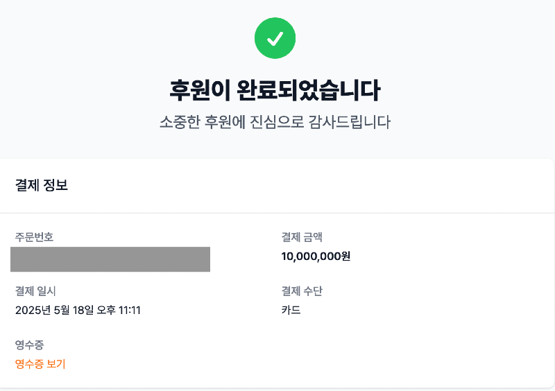Viewport: 555px width, 391px height.
Task: Click the divider line under 결제 정보
Action: point(277,213)
